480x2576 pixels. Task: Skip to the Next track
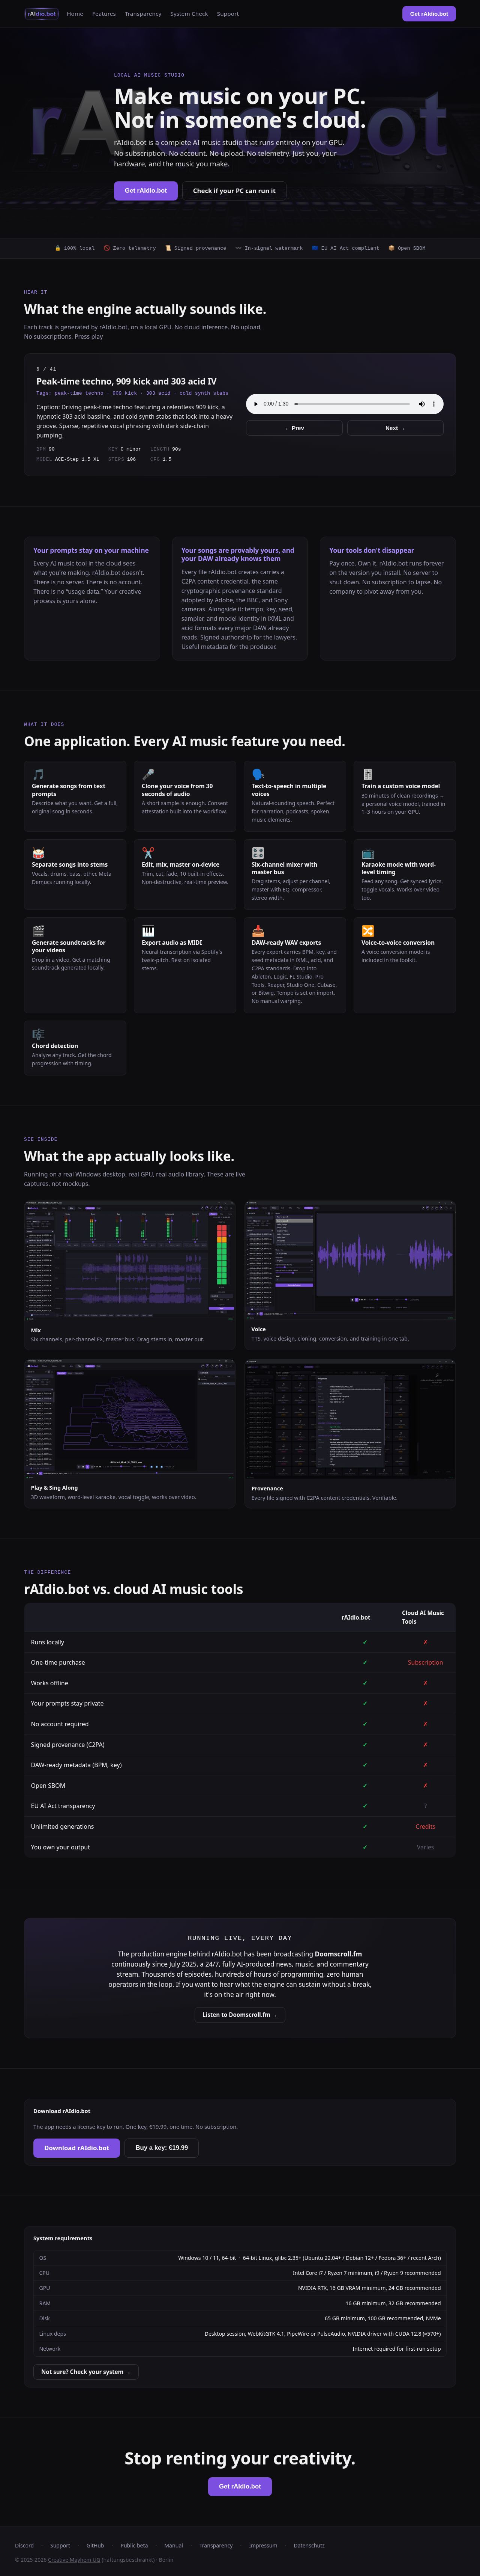pyautogui.click(x=395, y=428)
